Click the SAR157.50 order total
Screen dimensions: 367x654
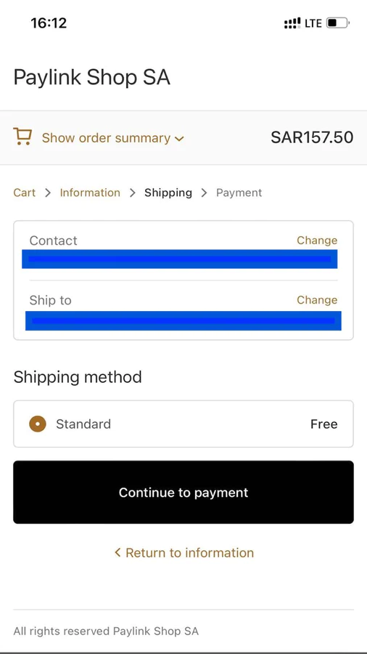[x=312, y=137]
